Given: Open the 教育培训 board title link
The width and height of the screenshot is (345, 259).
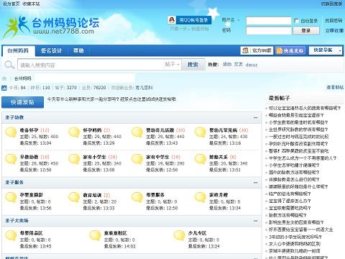Looking at the screenshot, I should [x=92, y=195].
